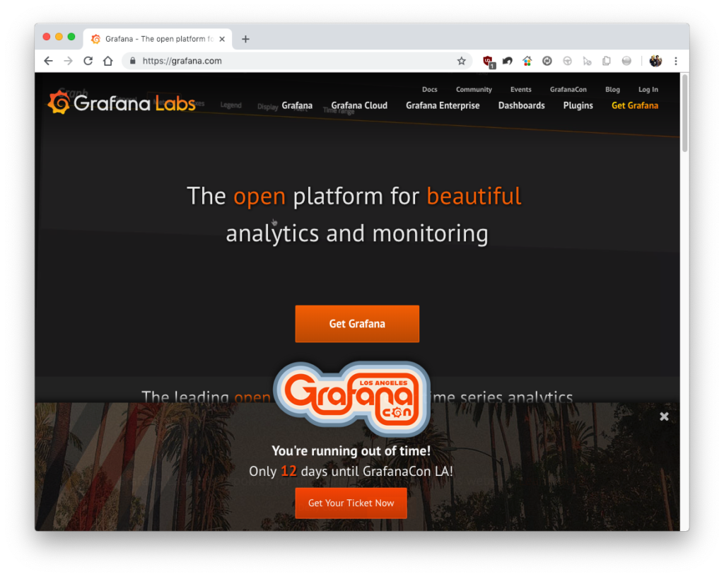The width and height of the screenshot is (724, 577).
Task: Open Grafana Cloud in the navigation
Action: tap(359, 105)
